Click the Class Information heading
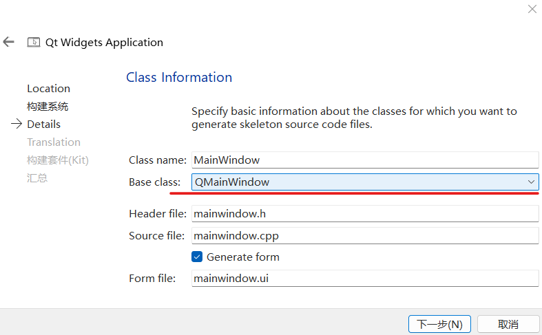The image size is (542, 335). click(179, 77)
